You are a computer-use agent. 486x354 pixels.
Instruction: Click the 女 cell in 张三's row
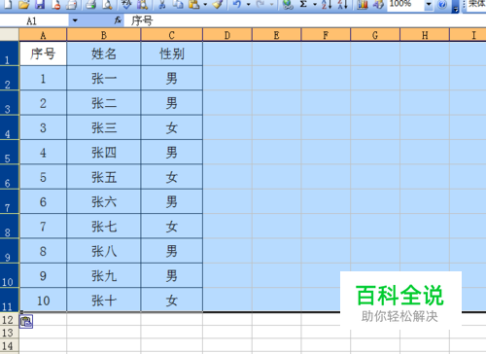pyautogui.click(x=172, y=127)
